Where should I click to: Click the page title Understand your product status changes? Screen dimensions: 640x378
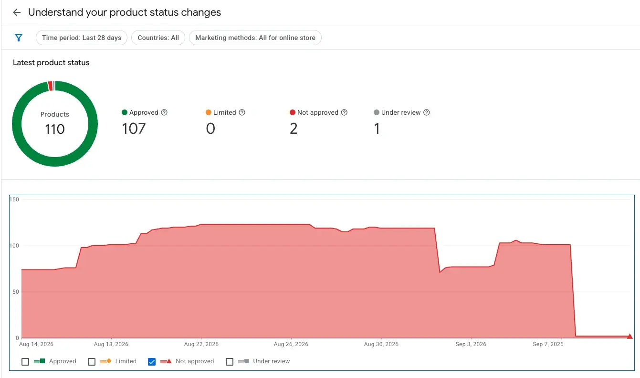tap(125, 12)
